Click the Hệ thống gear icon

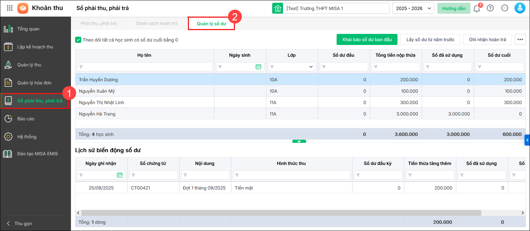[x=8, y=137]
